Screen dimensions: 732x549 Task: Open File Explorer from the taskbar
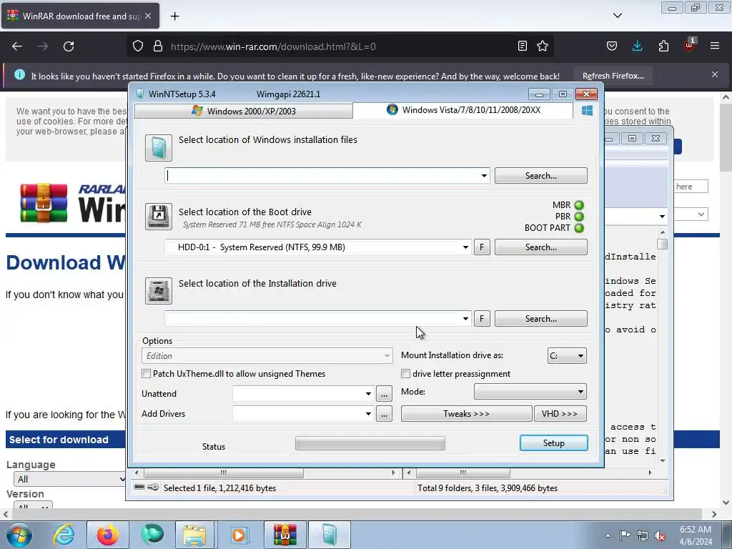tap(194, 535)
